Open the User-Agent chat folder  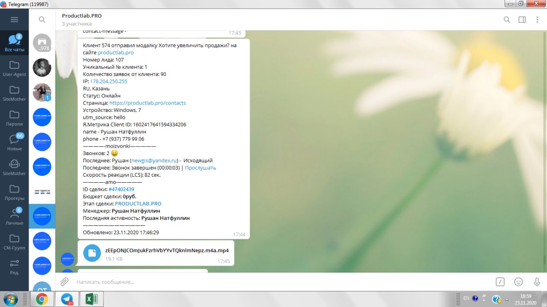point(15,68)
